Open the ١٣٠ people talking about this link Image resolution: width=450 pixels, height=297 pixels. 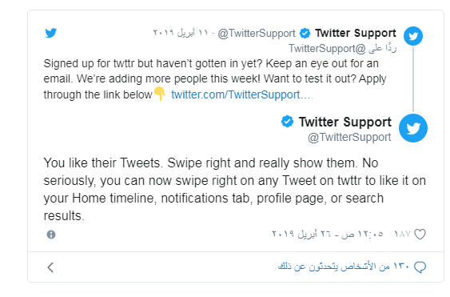[344, 267]
